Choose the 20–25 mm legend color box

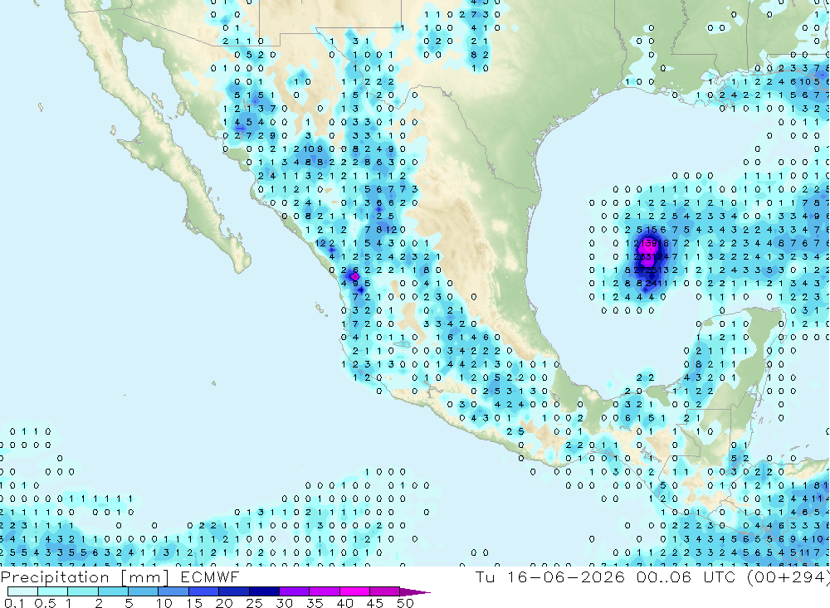233,591
